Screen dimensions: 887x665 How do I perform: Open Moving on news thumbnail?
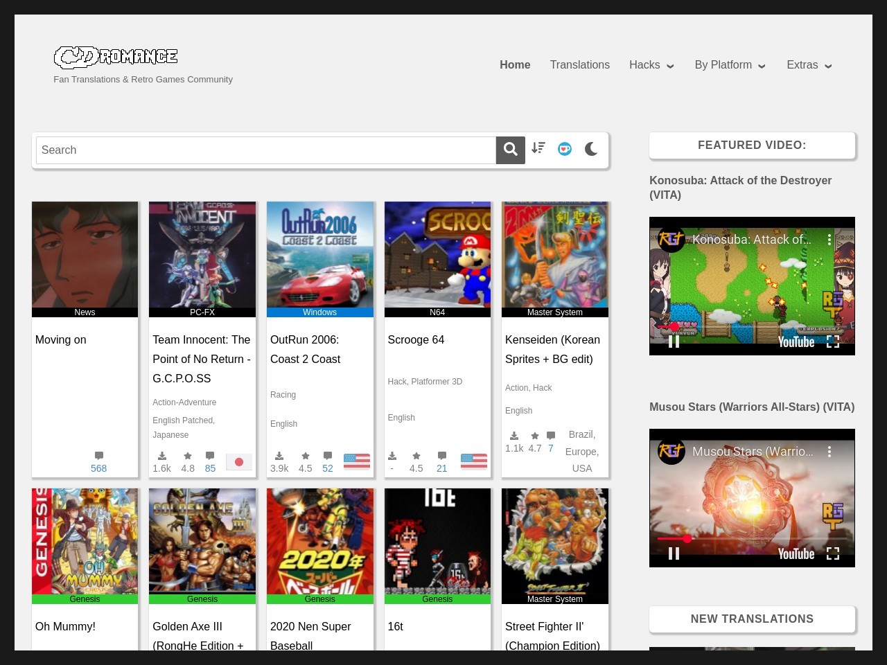tap(85, 254)
